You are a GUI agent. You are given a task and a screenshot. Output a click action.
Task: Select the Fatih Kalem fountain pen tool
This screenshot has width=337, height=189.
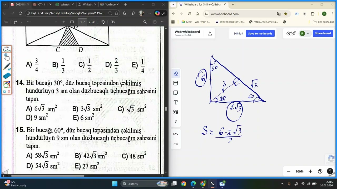[7, 66]
